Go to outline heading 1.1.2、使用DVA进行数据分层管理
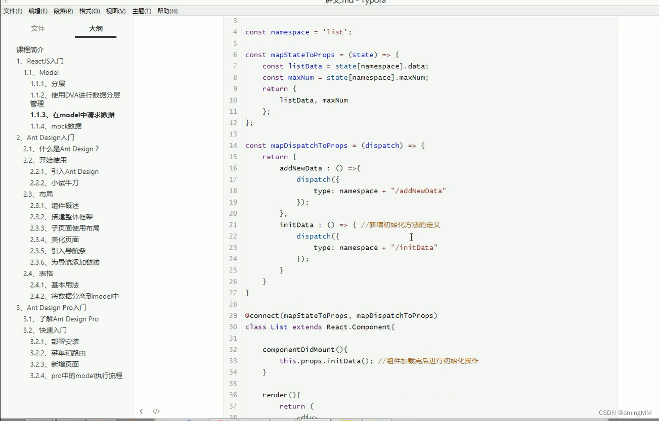 tap(75, 99)
